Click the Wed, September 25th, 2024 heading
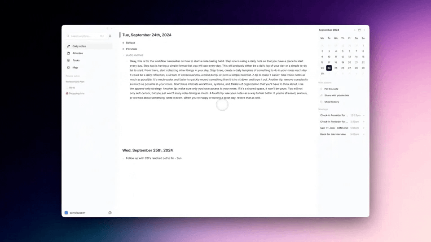Screen dimensions: 431x242 (x=148, y=151)
